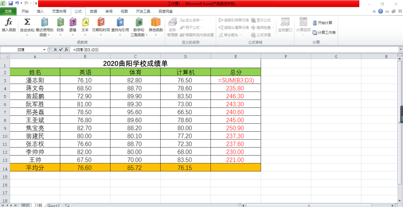
Task: Click Calculate Sheet (计算工作表)
Action: point(324,33)
